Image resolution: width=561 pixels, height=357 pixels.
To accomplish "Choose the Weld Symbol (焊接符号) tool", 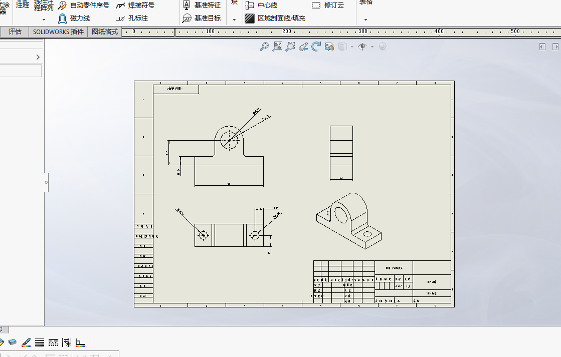I will point(135,6).
